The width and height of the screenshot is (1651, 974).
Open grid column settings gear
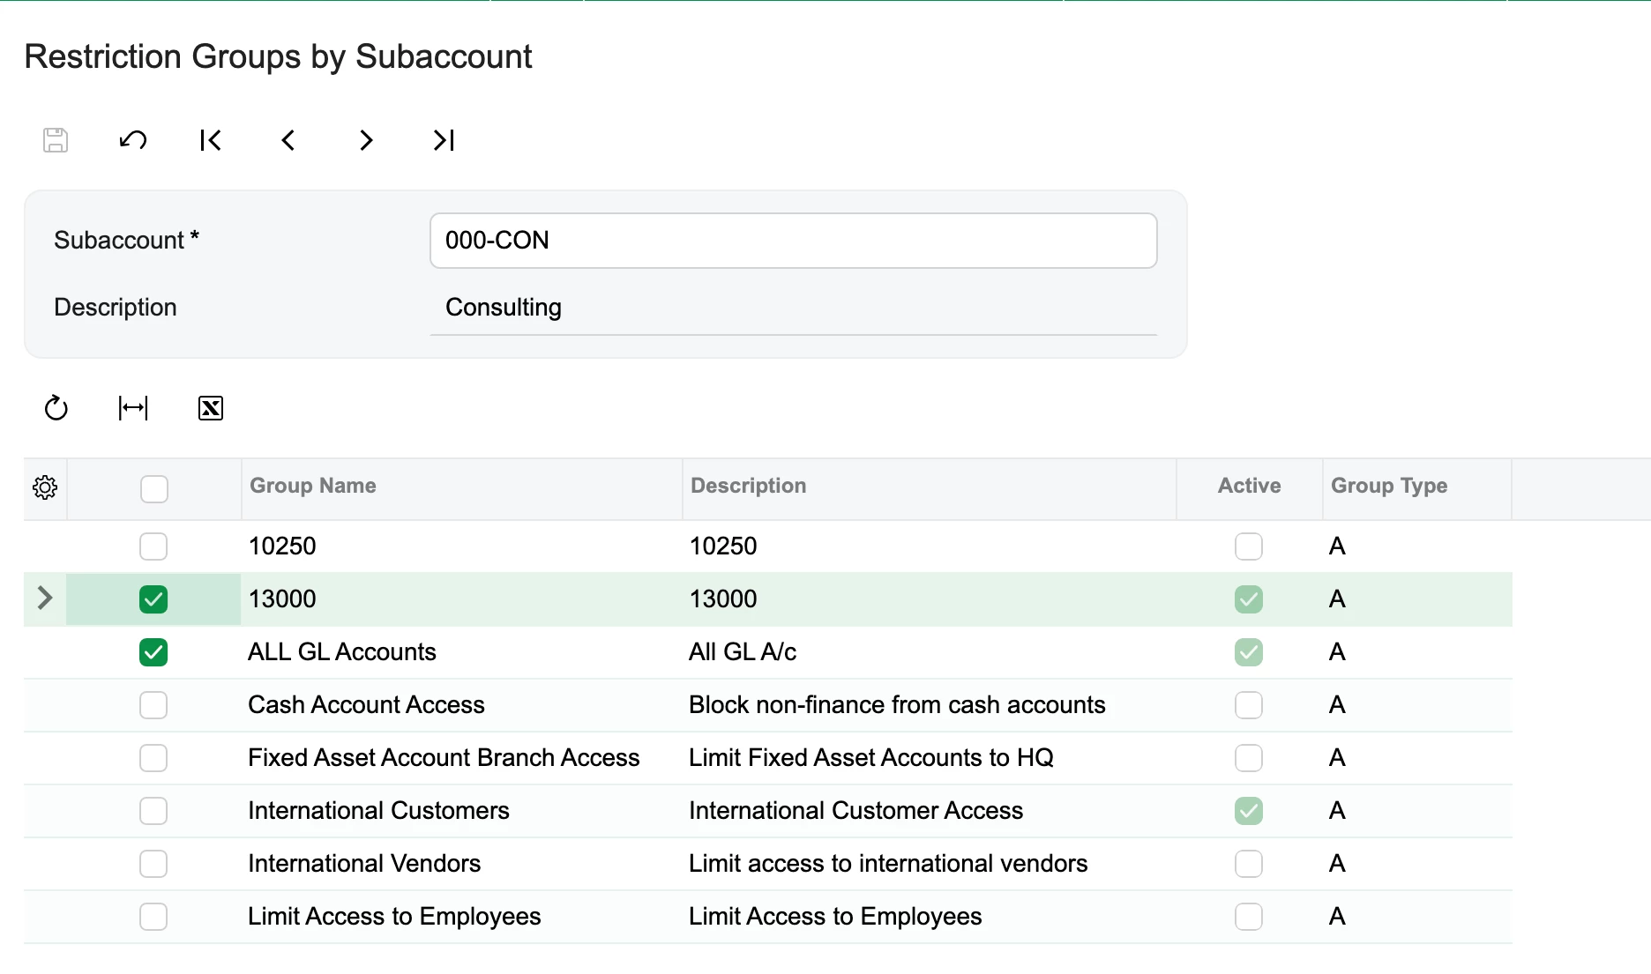(45, 487)
